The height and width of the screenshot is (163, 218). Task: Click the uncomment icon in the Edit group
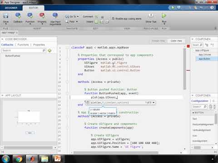[x=102, y=17]
